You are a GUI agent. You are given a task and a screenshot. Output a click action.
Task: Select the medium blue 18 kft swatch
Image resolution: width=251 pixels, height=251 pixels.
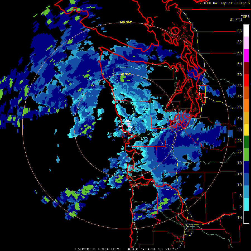tap(246, 179)
